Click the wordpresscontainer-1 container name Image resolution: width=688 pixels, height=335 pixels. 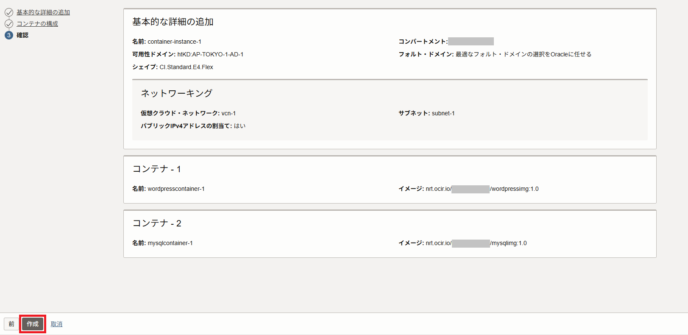[x=176, y=189]
